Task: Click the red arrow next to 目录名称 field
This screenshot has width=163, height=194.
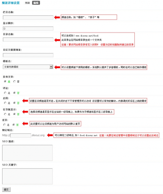Action: (x=57, y=40)
